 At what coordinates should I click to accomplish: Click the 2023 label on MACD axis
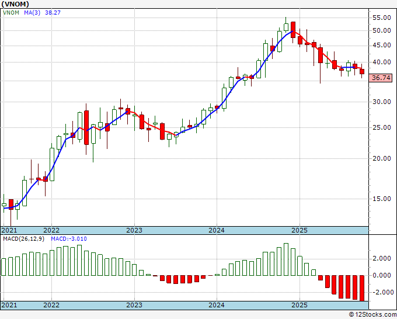click(x=134, y=305)
